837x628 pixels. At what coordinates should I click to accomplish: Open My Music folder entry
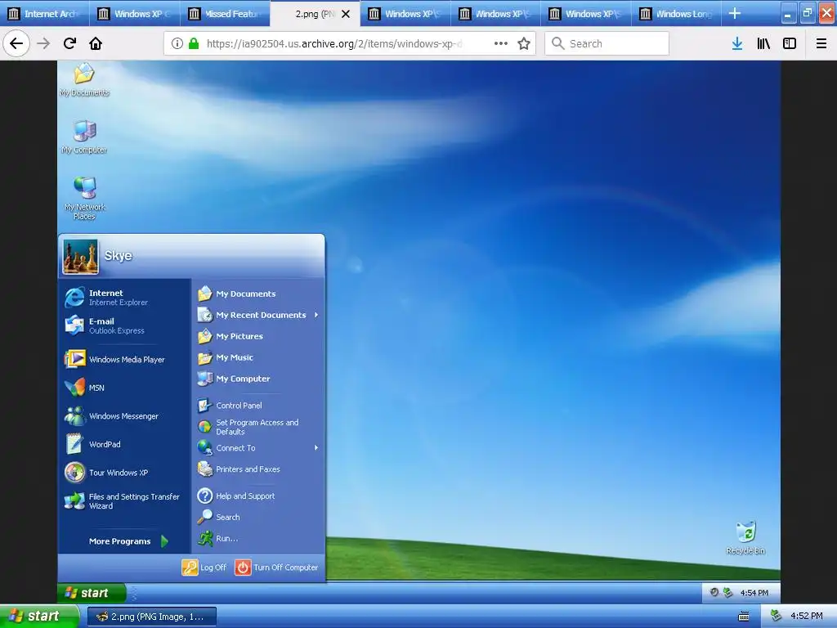[x=258, y=358]
